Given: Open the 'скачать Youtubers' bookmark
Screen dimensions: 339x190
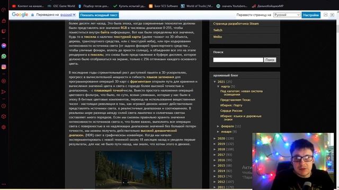Looking at the screenshot, I should click(x=232, y=6).
